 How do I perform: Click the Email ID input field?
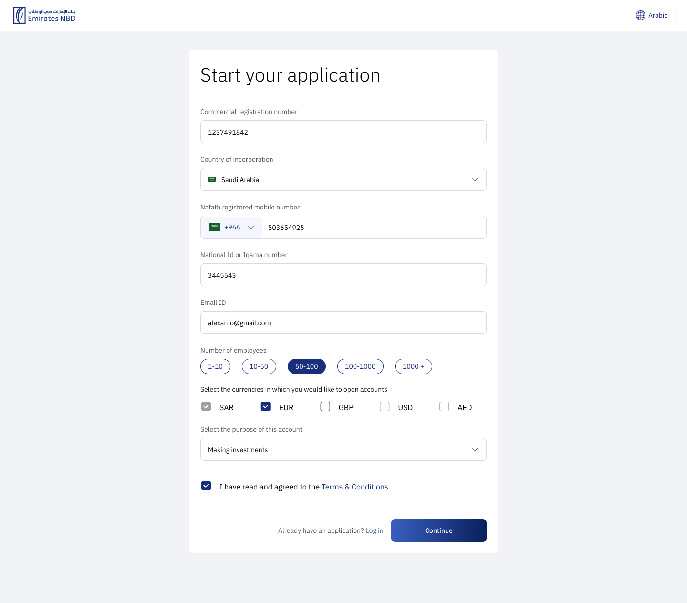(x=343, y=322)
